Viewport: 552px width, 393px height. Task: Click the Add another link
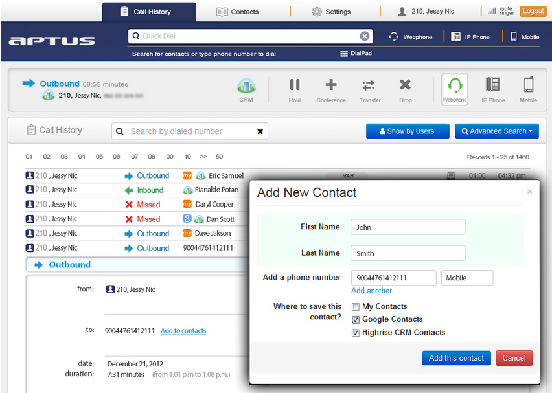(371, 291)
